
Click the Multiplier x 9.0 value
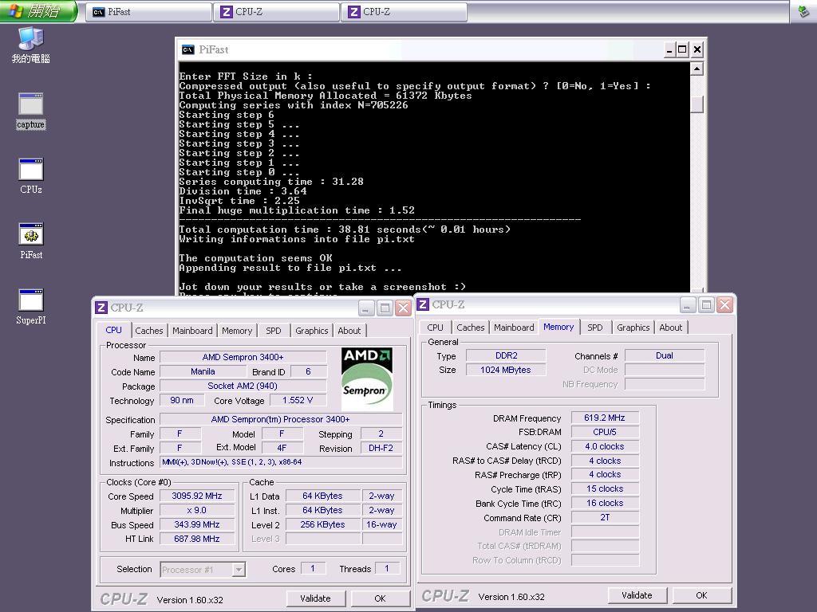[197, 511]
